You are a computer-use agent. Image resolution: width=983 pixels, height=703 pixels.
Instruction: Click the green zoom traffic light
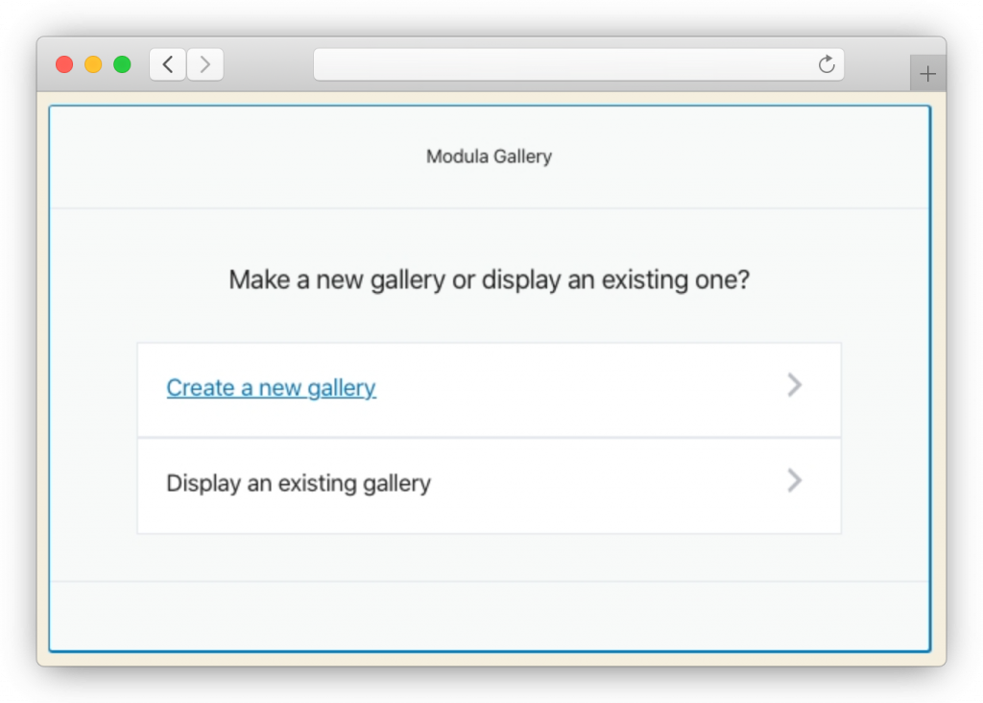click(x=122, y=63)
